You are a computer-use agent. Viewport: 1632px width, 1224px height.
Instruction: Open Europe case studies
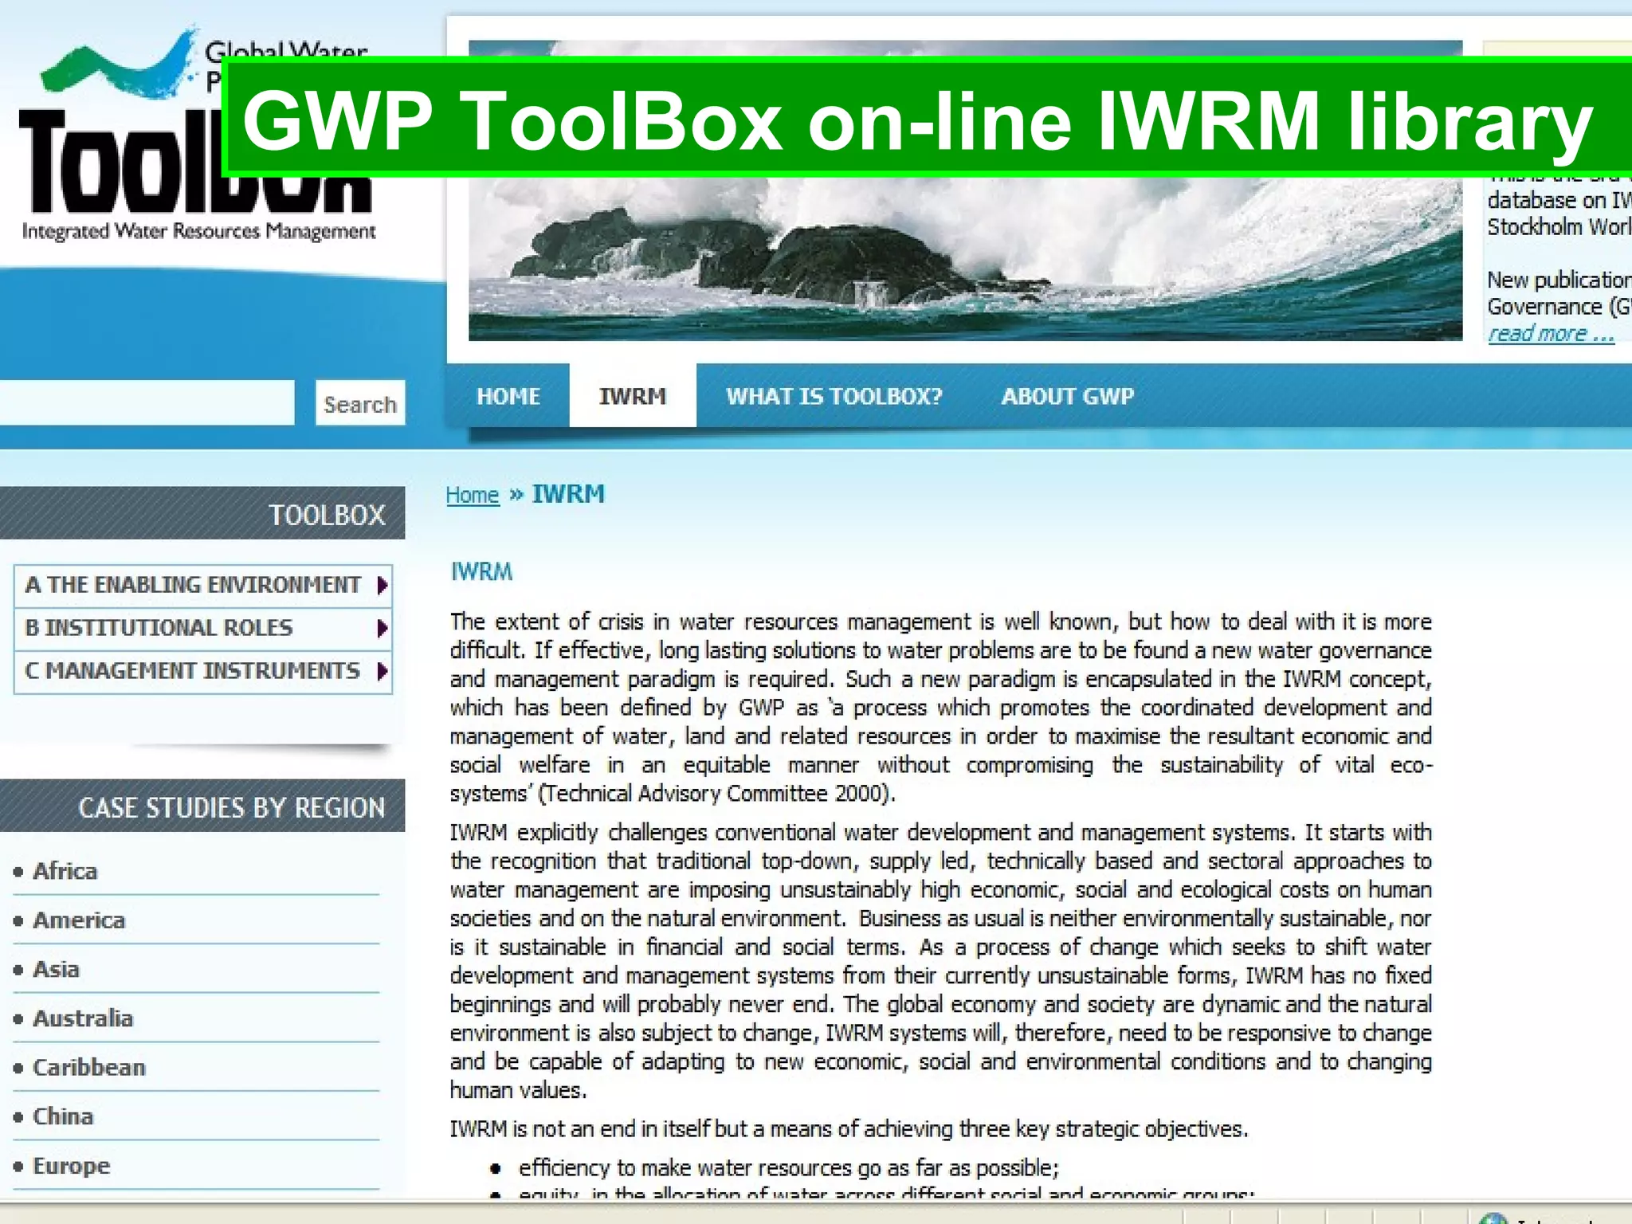(72, 1166)
